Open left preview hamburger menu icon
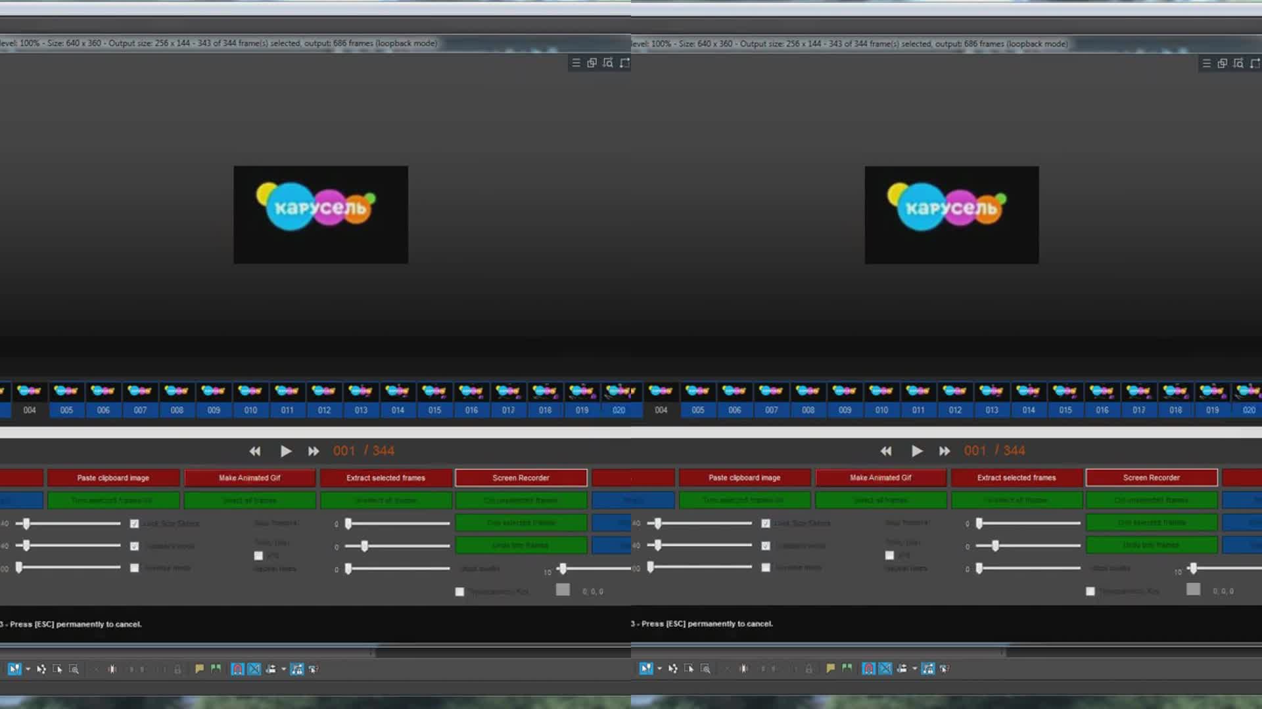The height and width of the screenshot is (709, 1262). [576, 63]
